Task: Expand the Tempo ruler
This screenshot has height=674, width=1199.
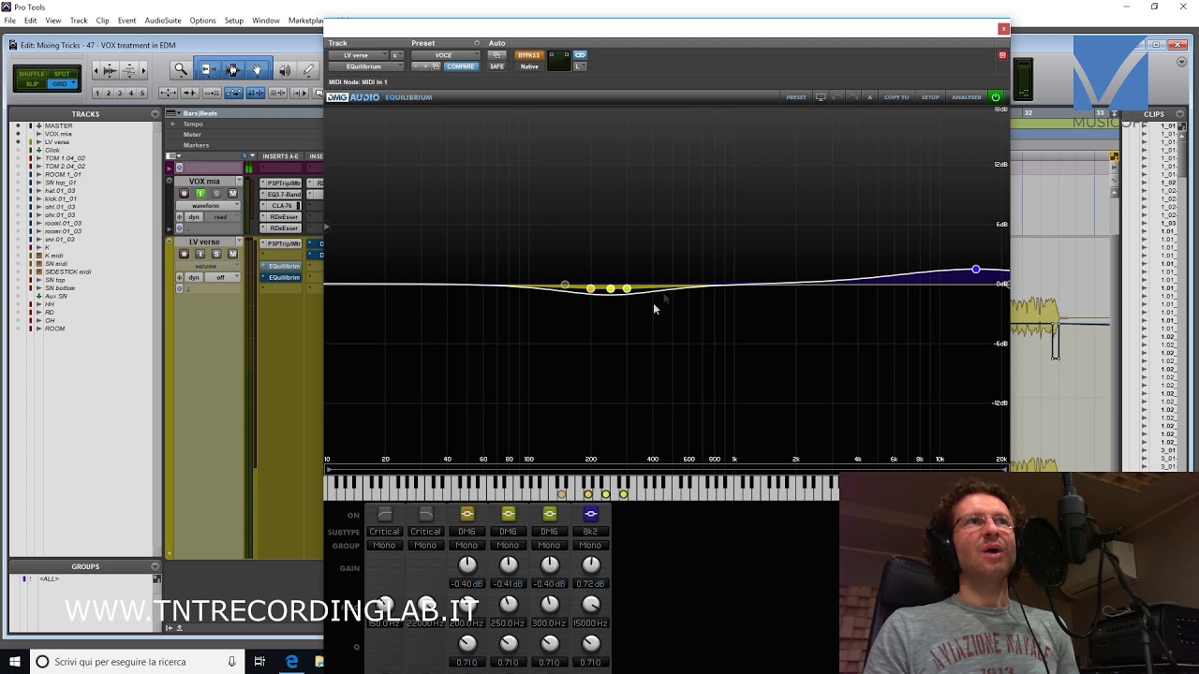Action: click(x=171, y=124)
